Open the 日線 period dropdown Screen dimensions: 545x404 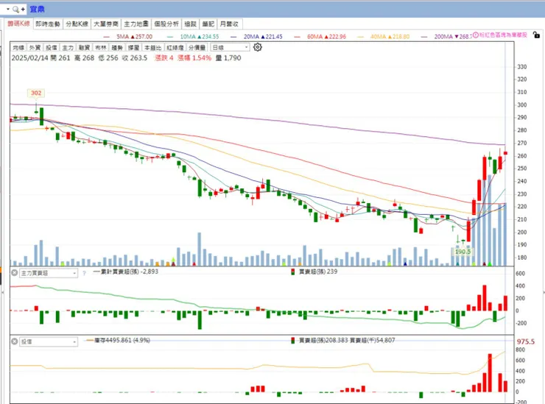pos(230,48)
